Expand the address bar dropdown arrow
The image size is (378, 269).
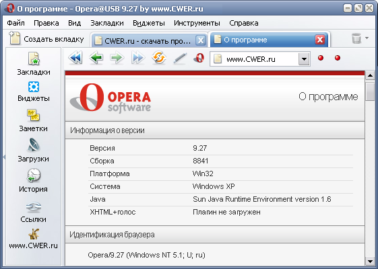304,59
